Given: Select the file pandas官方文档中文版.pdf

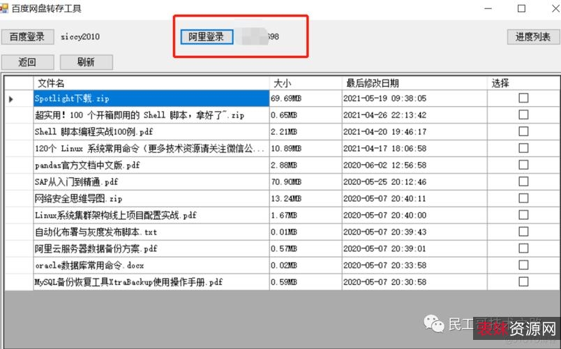Looking at the screenshot, I should 151,165.
